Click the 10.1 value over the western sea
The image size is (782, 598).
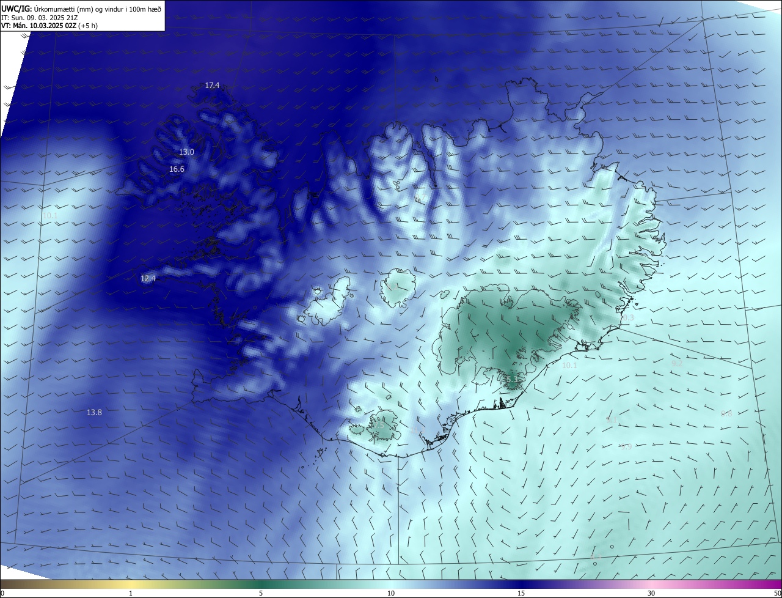[x=50, y=215]
